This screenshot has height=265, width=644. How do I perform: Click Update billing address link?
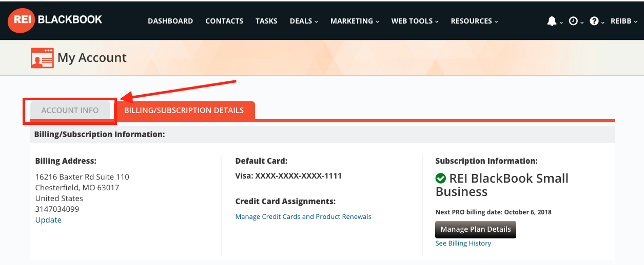click(48, 220)
